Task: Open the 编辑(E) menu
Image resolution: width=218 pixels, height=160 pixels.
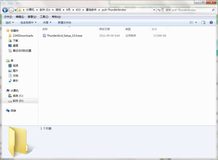Action: point(20,17)
